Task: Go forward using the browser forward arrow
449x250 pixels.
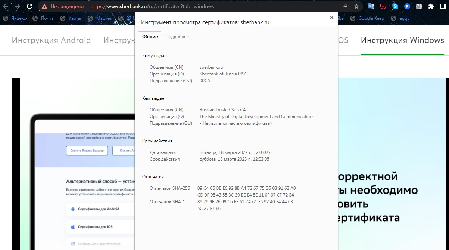Action: point(17,6)
